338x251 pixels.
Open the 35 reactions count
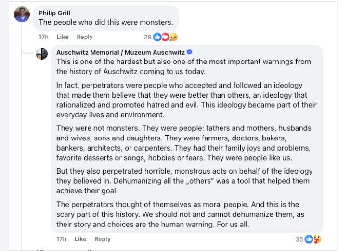(299, 239)
